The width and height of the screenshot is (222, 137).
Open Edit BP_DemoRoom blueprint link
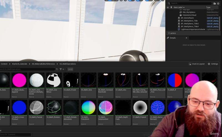(212, 18)
